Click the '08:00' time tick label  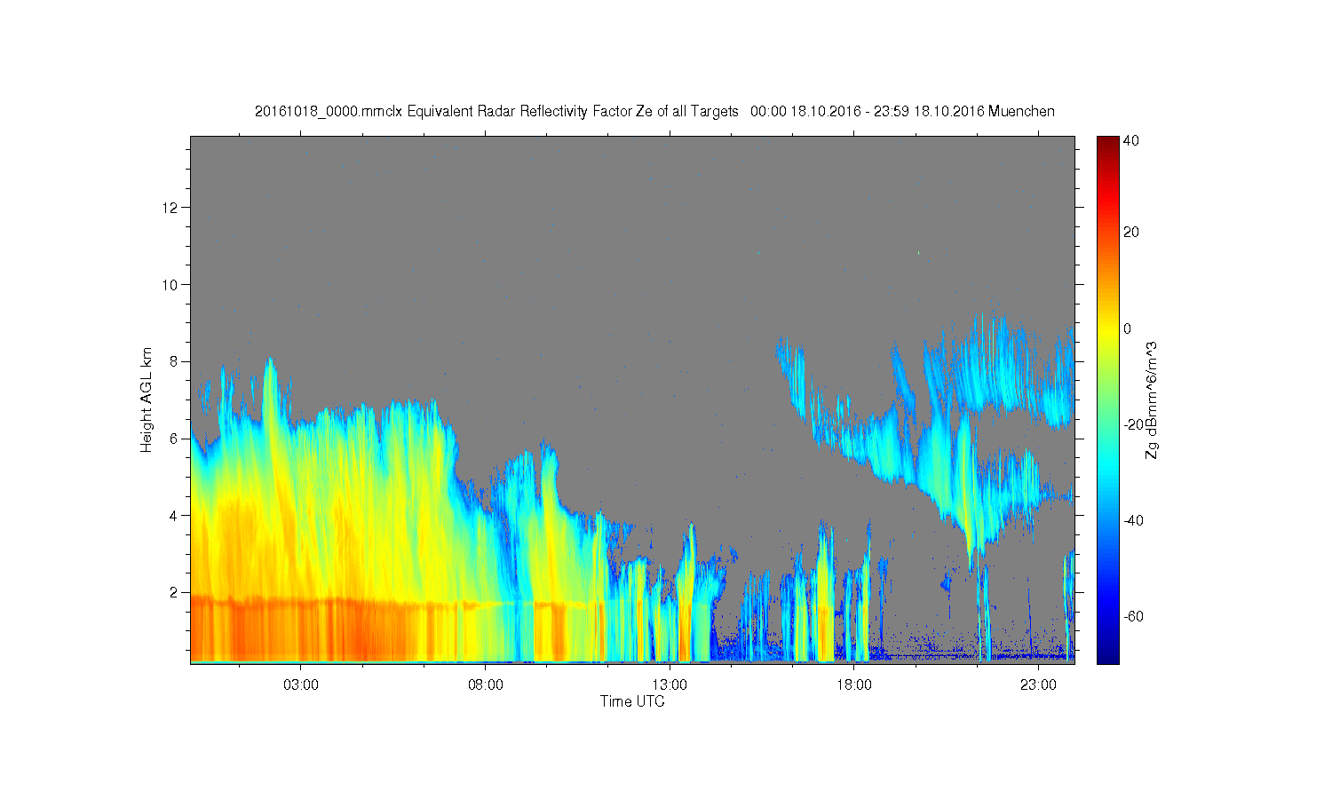[486, 685]
